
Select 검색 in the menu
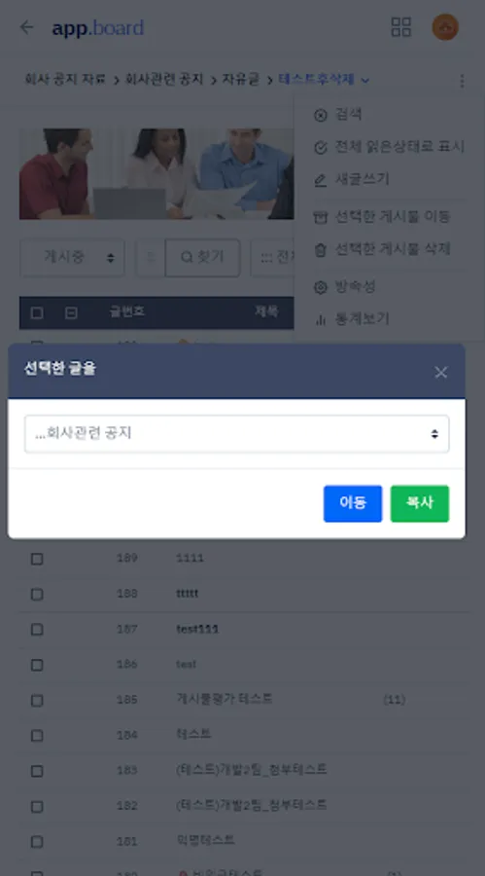(x=339, y=115)
